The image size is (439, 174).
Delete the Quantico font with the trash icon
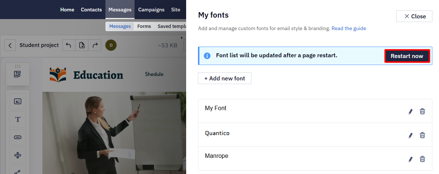422,135
